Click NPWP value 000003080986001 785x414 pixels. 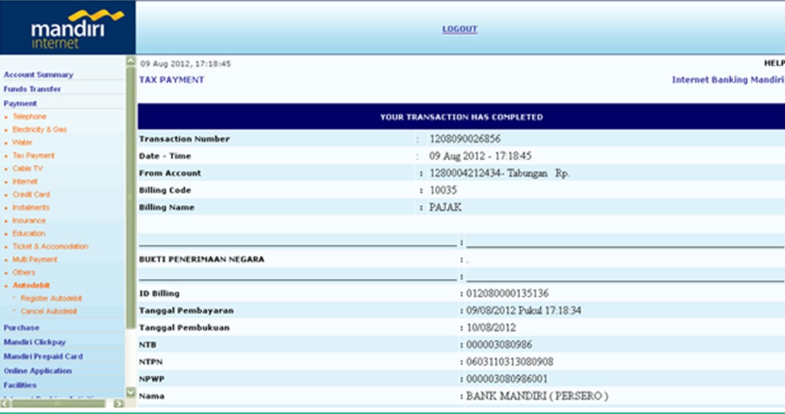[x=507, y=379]
